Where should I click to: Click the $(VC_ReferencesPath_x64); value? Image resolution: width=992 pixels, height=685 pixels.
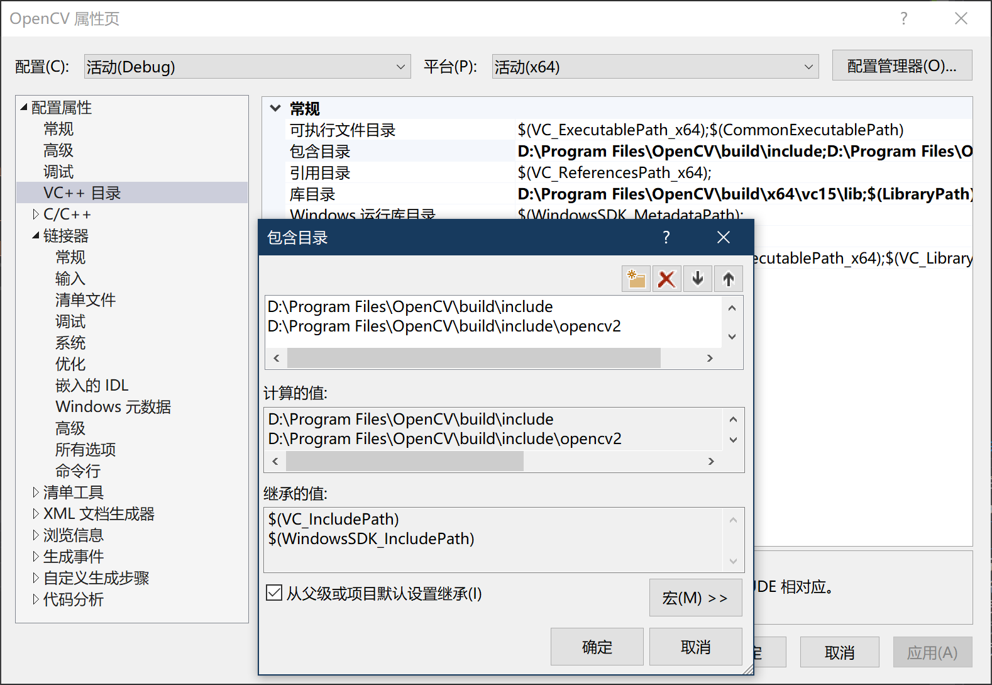tap(615, 173)
